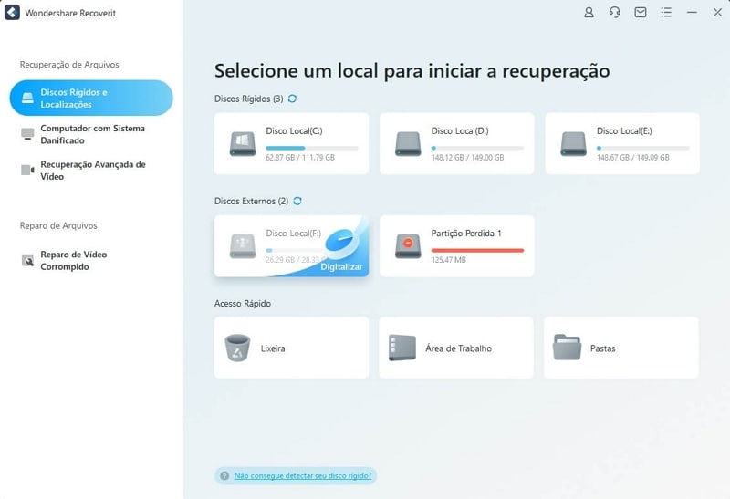Viewport: 730px width, 499px height.
Task: Choose the Disco Local(D:) label
Action: pyautogui.click(x=460, y=130)
